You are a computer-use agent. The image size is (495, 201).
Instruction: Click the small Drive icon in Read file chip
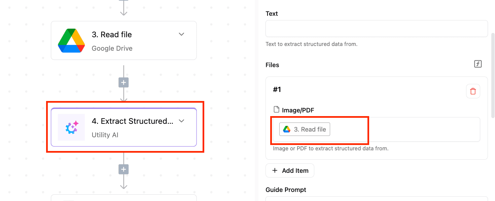pyautogui.click(x=287, y=129)
